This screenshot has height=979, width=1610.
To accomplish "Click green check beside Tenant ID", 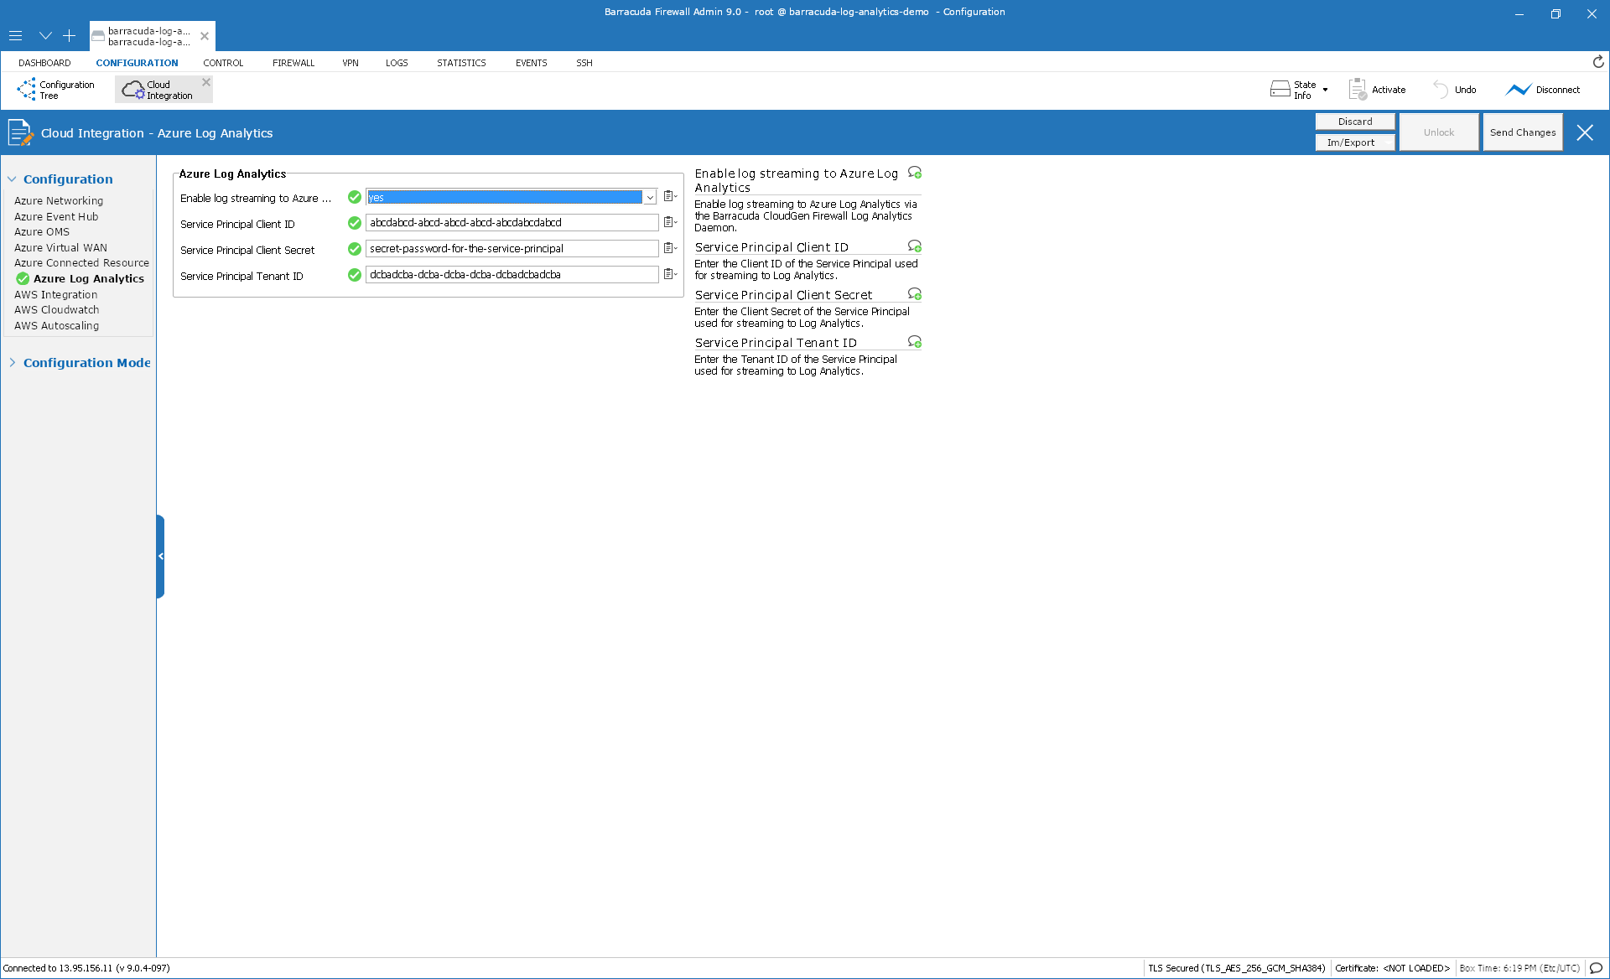I will [x=355, y=275].
